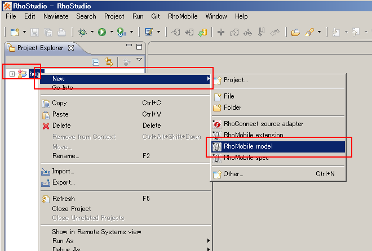Select Folder in the New submenu

tap(278, 107)
